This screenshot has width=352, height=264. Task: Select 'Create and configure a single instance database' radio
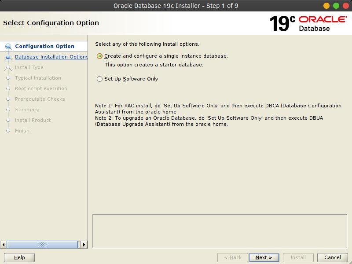pos(99,56)
